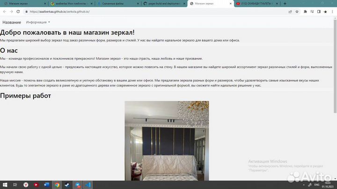The height and width of the screenshot is (189, 337).
Task: Open the network tray icon
Action: (x=310, y=185)
